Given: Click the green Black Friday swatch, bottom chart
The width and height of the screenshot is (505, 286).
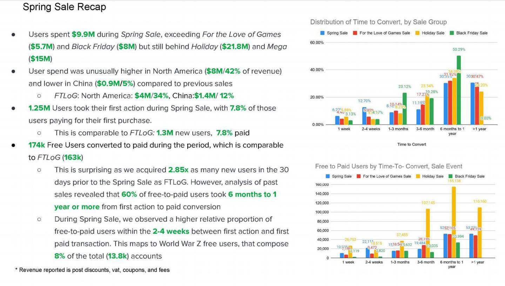Looking at the screenshot, I should point(451,176).
